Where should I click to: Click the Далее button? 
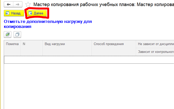click(x=37, y=13)
